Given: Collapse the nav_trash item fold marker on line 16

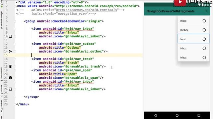Looking at the screenshot, I should pyautogui.click(x=15, y=59).
